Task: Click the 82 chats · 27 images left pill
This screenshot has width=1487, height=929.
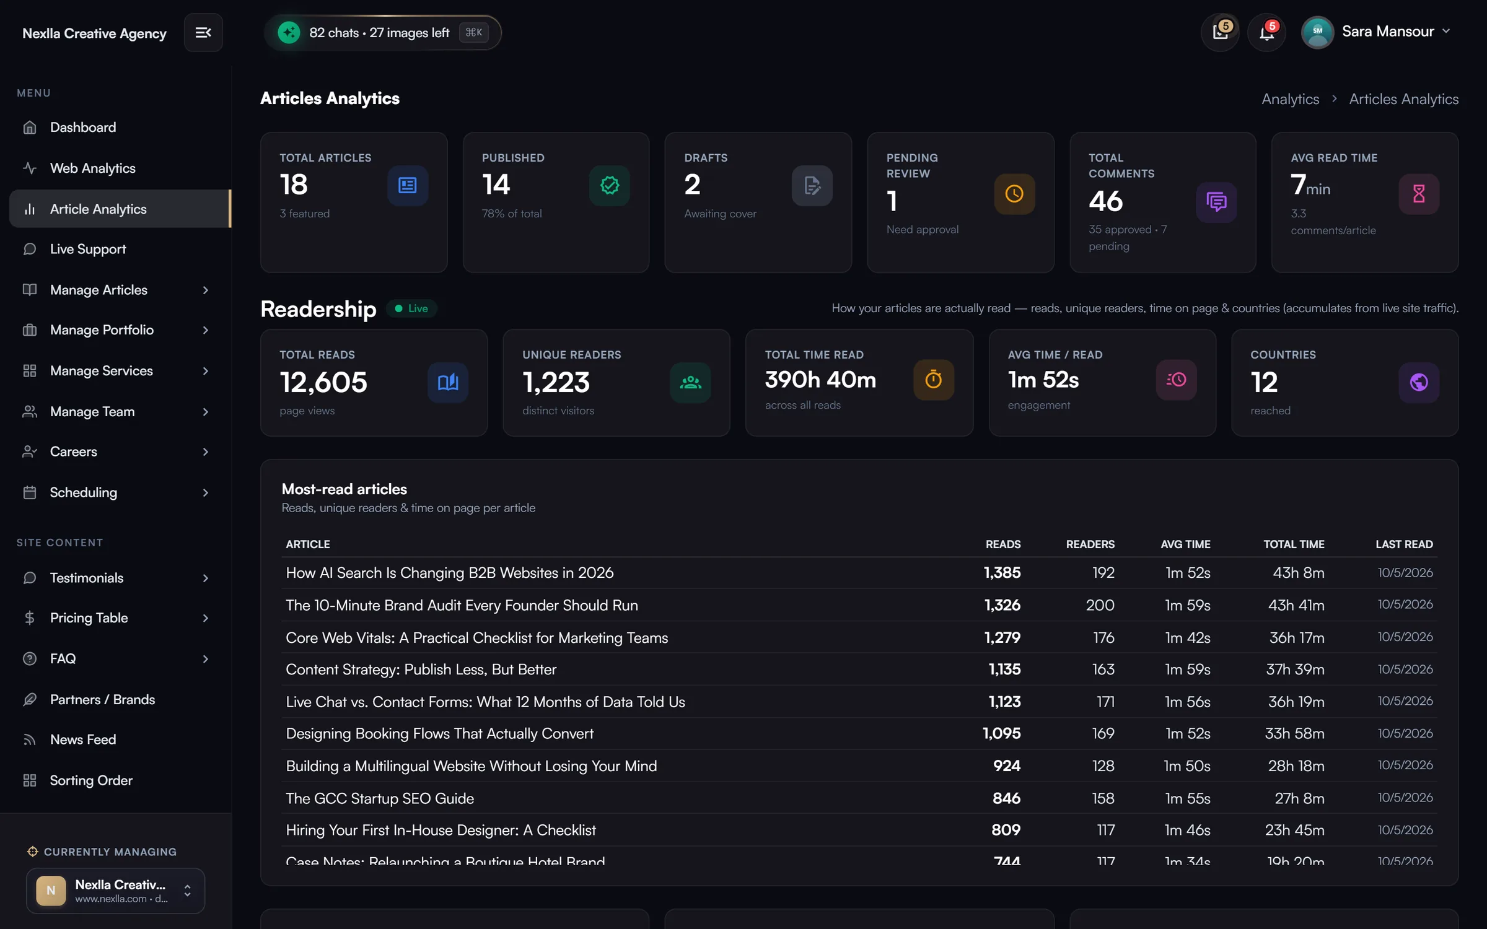Action: coord(382,32)
